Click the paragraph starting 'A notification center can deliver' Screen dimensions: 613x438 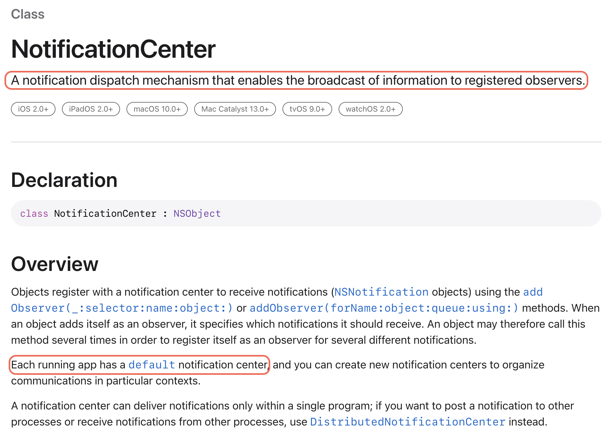click(292, 414)
